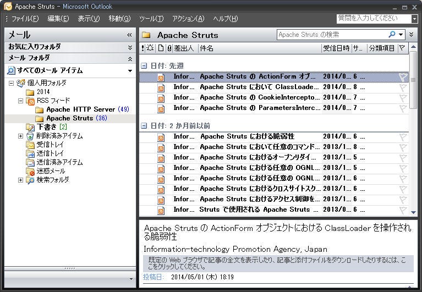The width and height of the screenshot is (422, 292).
Task: Open the 表示(V) menu
Action: (x=89, y=19)
